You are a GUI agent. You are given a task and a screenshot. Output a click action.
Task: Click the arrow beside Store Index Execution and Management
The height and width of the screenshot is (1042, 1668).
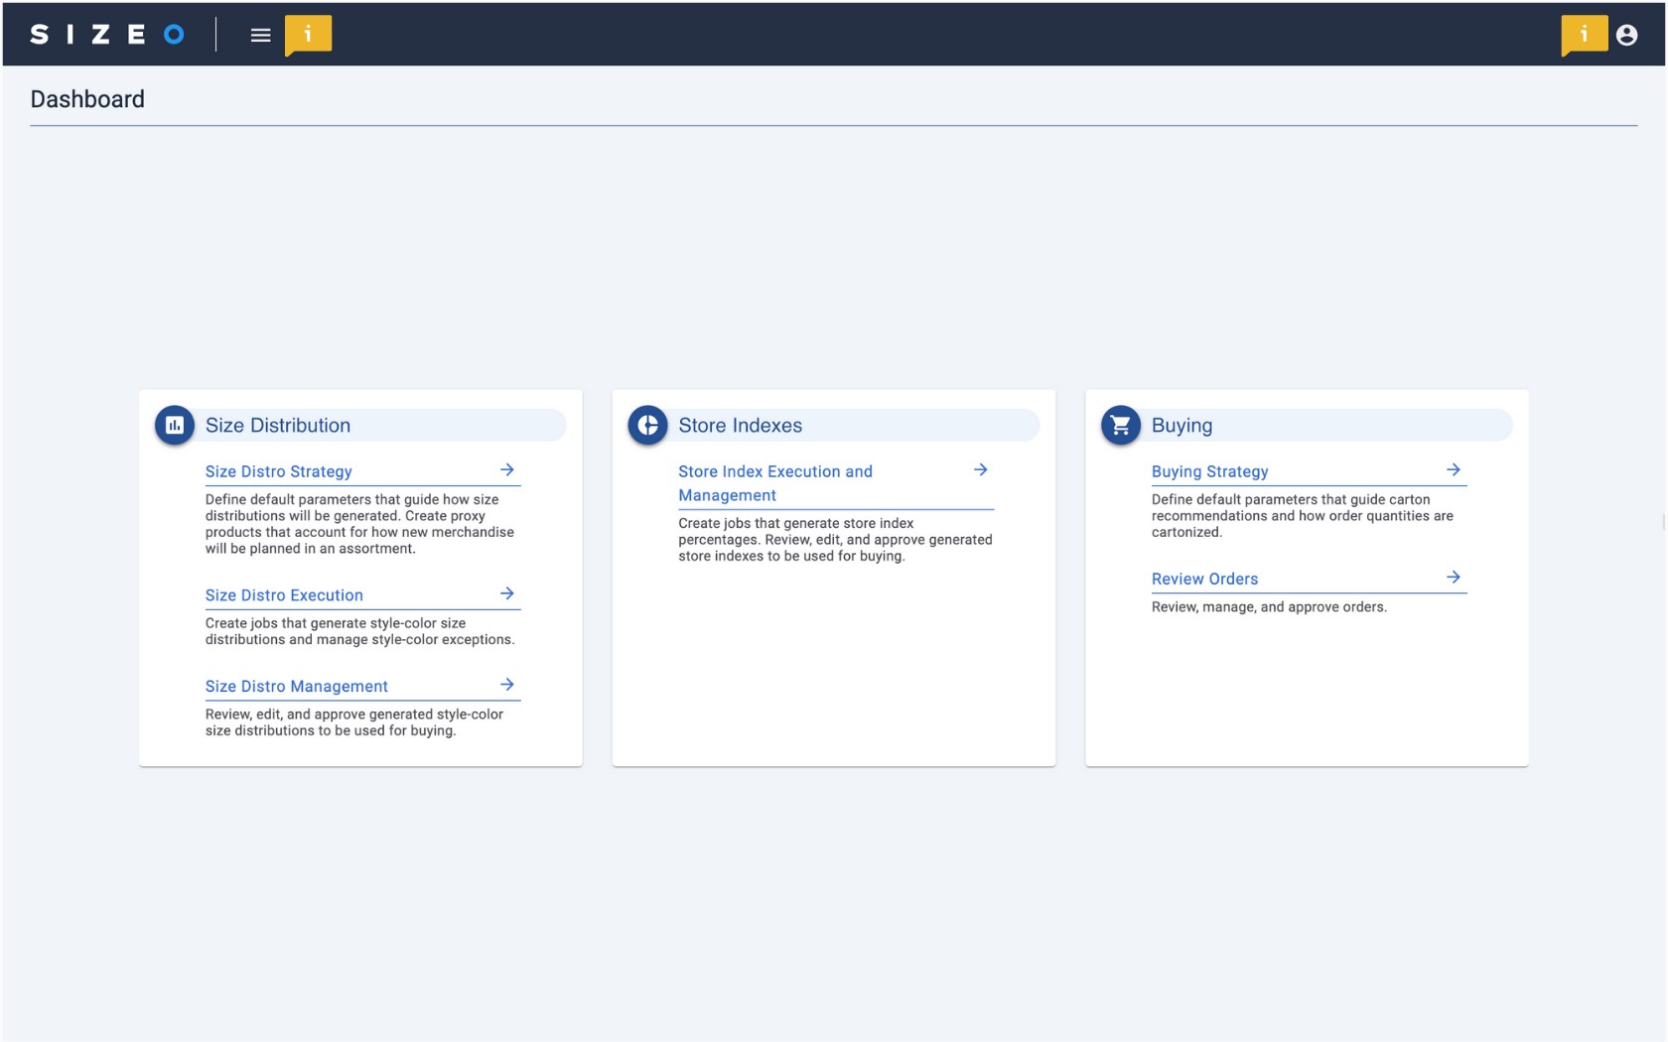980,469
